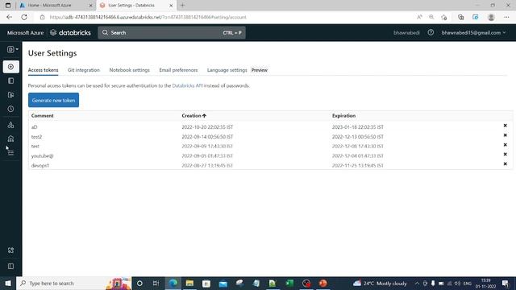Revoke the test token with X

(506, 145)
